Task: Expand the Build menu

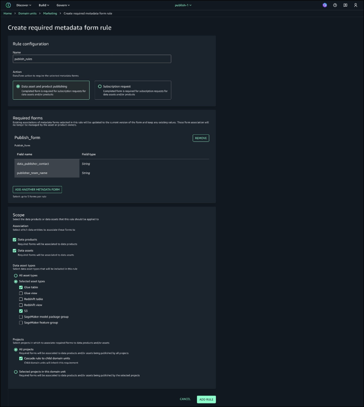Action: [x=44, y=5]
